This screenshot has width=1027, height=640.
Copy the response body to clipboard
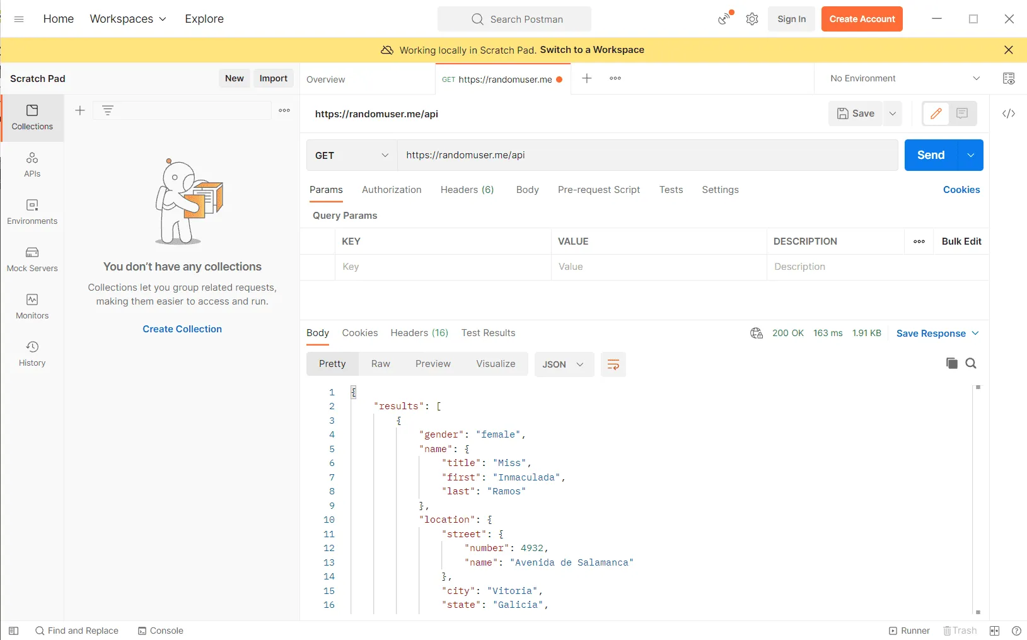(952, 363)
